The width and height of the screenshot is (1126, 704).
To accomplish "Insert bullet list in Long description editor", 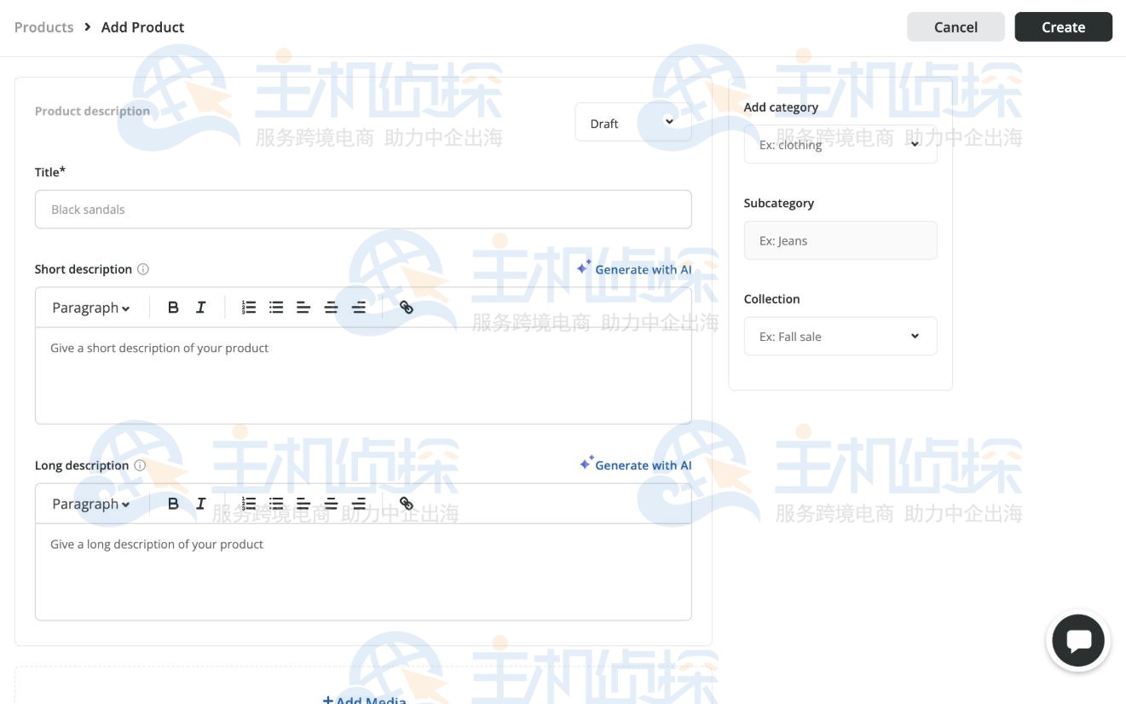I will 276,504.
